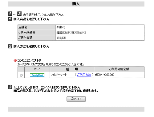This screenshot has height=117, width=154.
Task: Click the カードがなくても大丈夫 description line
Action: (x=51, y=64)
